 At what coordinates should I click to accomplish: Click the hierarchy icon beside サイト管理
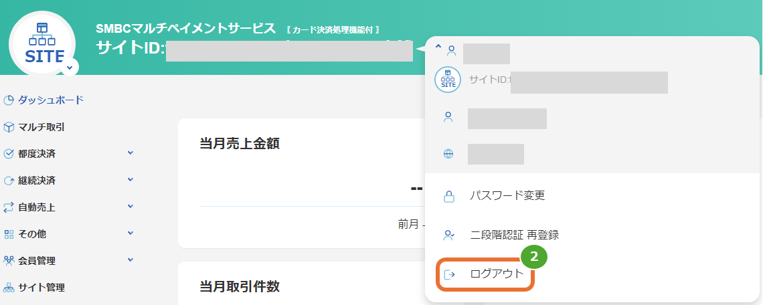tap(9, 288)
